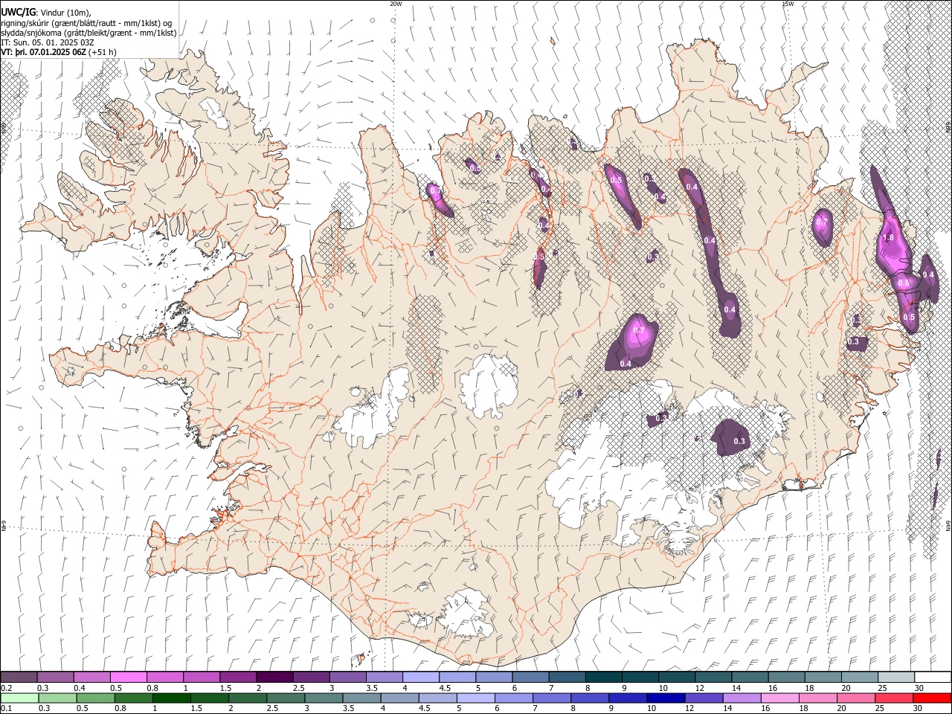This screenshot has height=714, width=952.
Task: Pick the darkest purple 2 swatch in upper legend row
Action: click(x=274, y=677)
